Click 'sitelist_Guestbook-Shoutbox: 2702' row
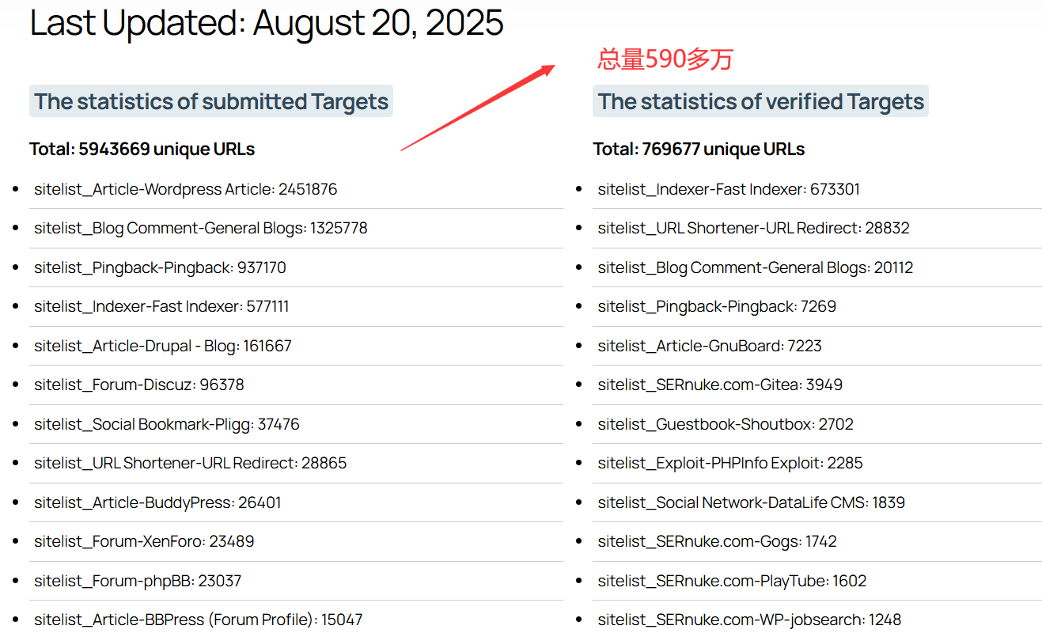This screenshot has height=633, width=1042. (817, 424)
